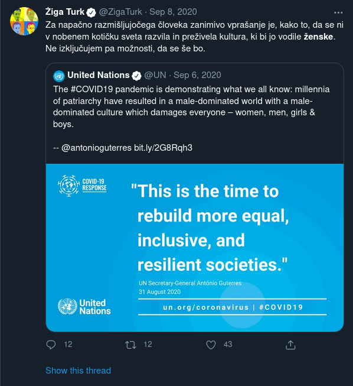
Task: Open the COVID-19 response quote image
Action: (195, 248)
